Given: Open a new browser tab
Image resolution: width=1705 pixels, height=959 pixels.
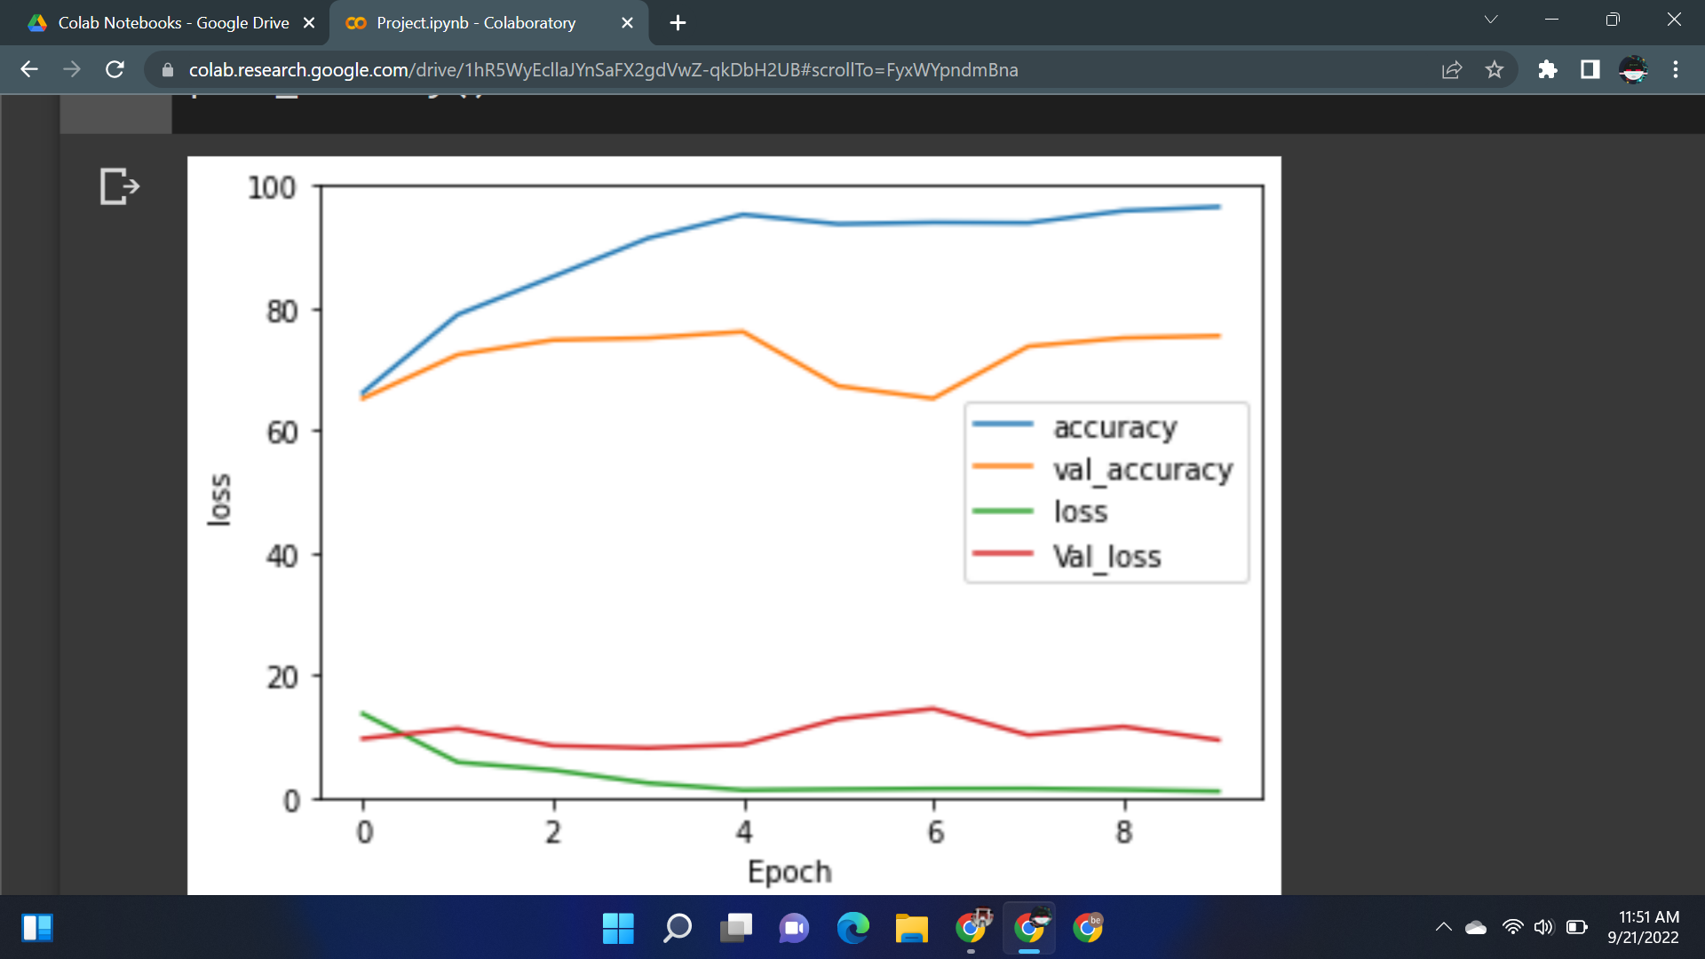Looking at the screenshot, I should (x=678, y=23).
